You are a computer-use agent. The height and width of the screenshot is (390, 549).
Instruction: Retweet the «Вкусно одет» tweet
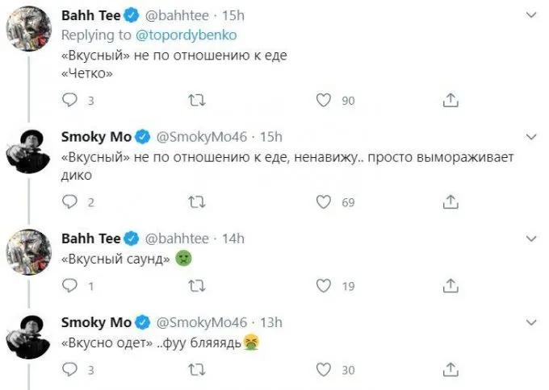click(195, 369)
